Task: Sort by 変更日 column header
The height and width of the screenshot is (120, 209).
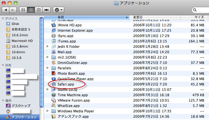Action: coord(155,17)
